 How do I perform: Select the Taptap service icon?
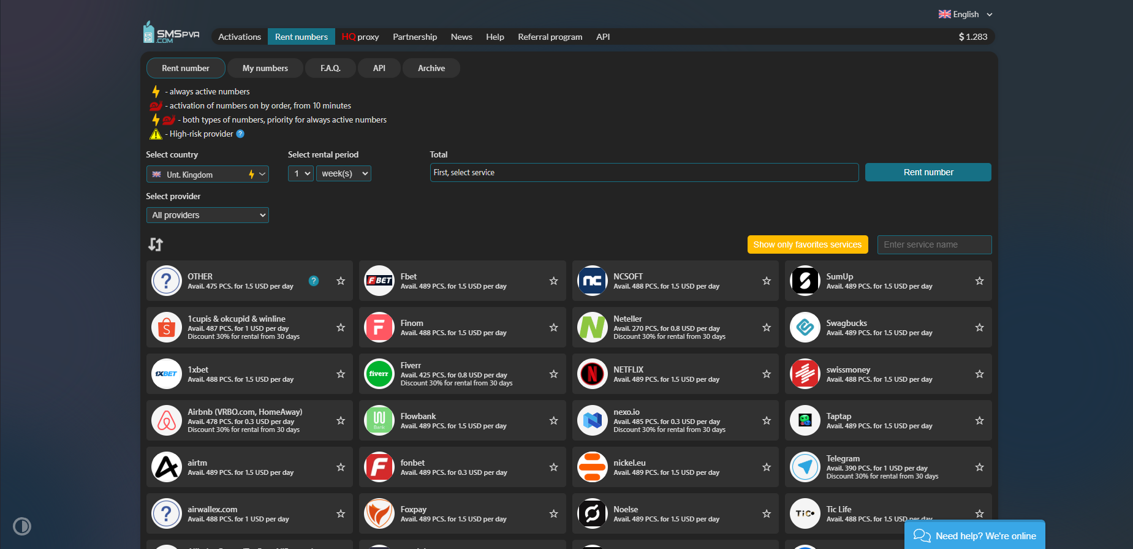(805, 420)
